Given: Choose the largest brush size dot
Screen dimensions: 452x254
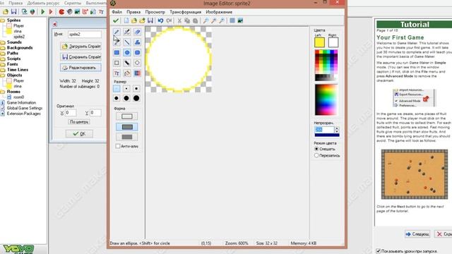Looking at the screenshot, I should (x=136, y=98).
